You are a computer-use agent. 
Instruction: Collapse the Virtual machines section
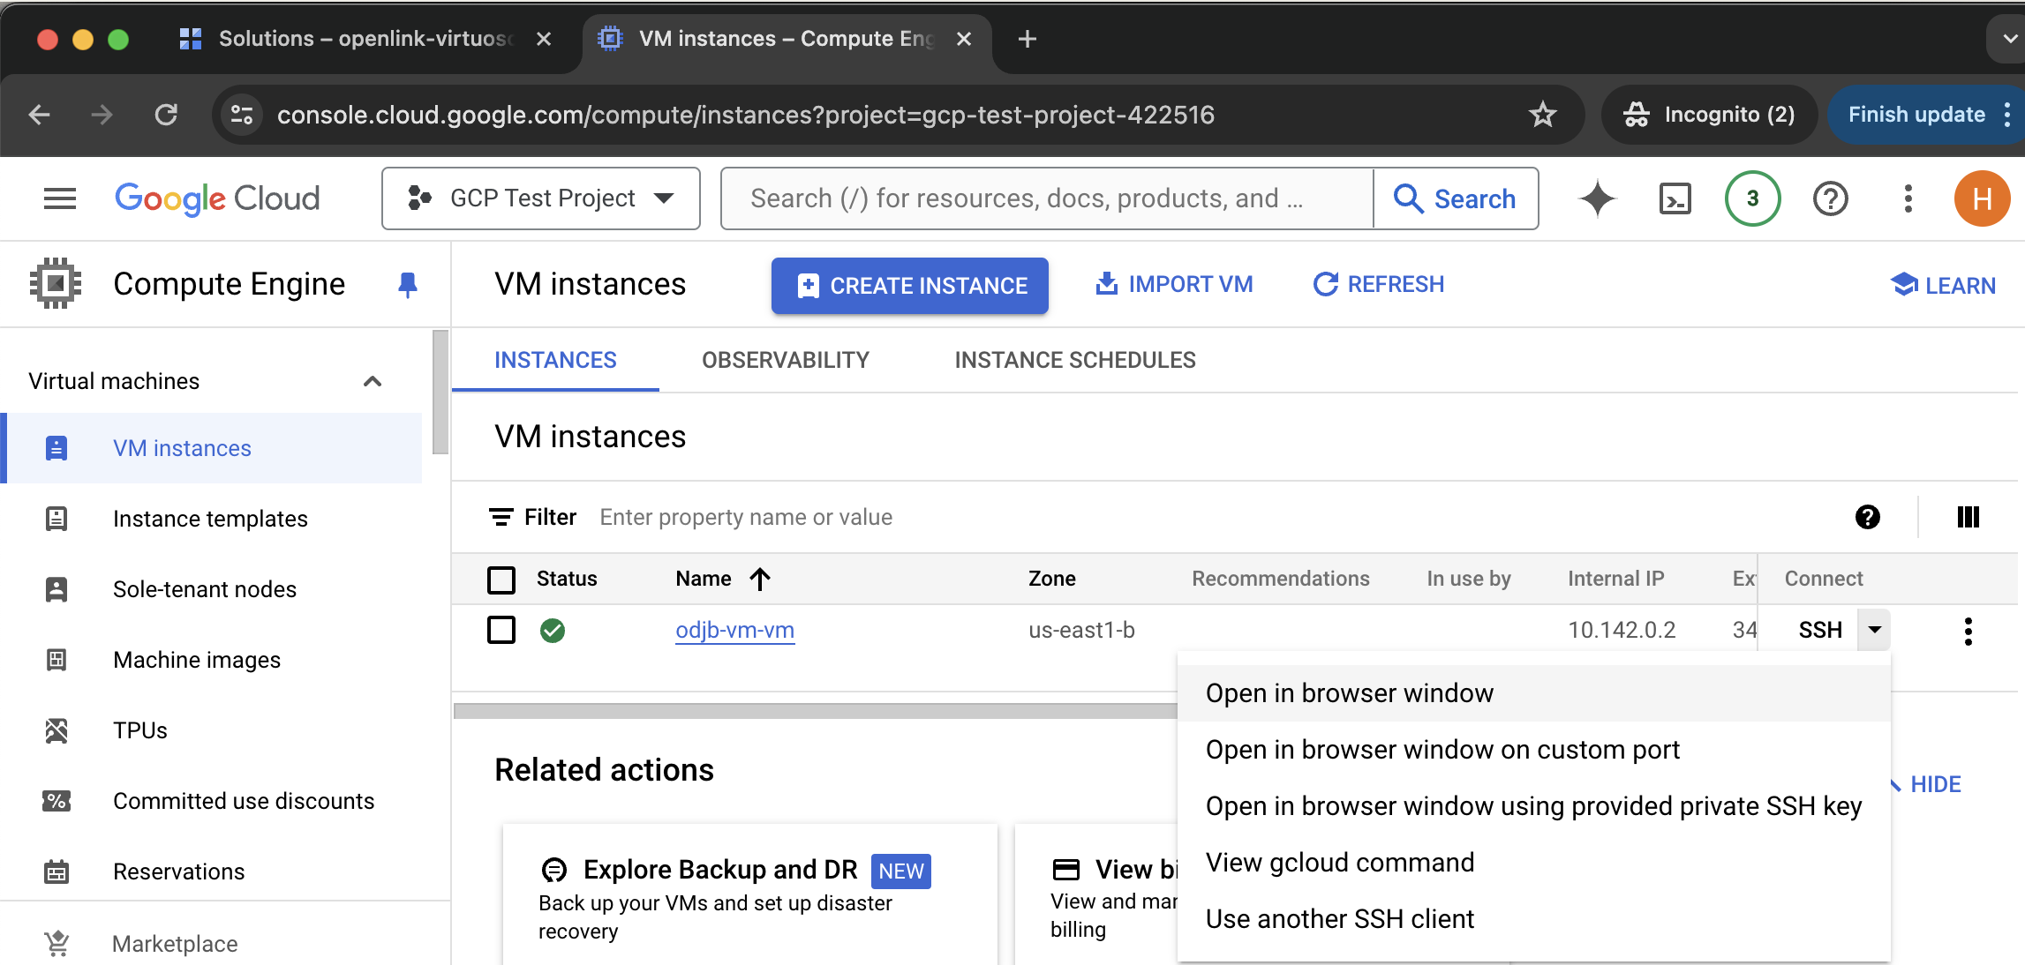click(x=373, y=381)
